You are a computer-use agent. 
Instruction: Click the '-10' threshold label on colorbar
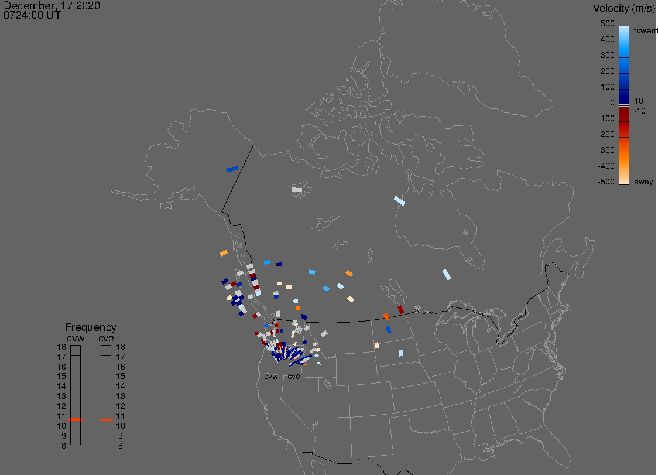pos(639,111)
